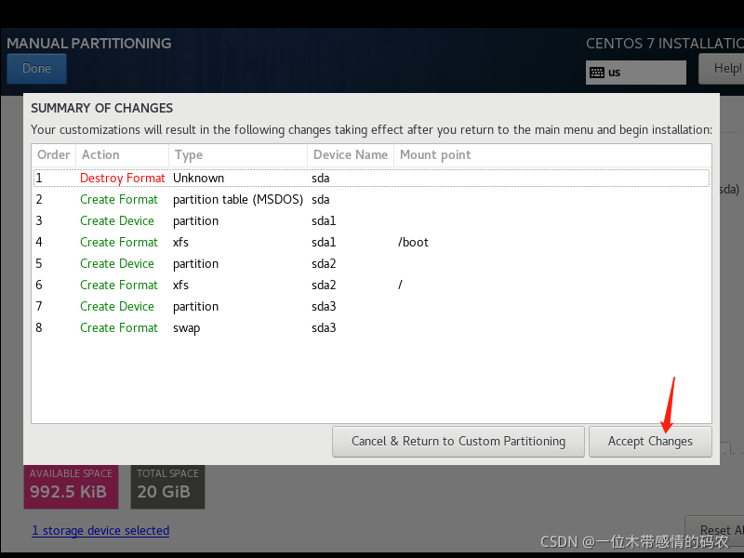Click the keyboard layout icon
Image resolution: width=744 pixels, height=558 pixels.
(x=597, y=73)
